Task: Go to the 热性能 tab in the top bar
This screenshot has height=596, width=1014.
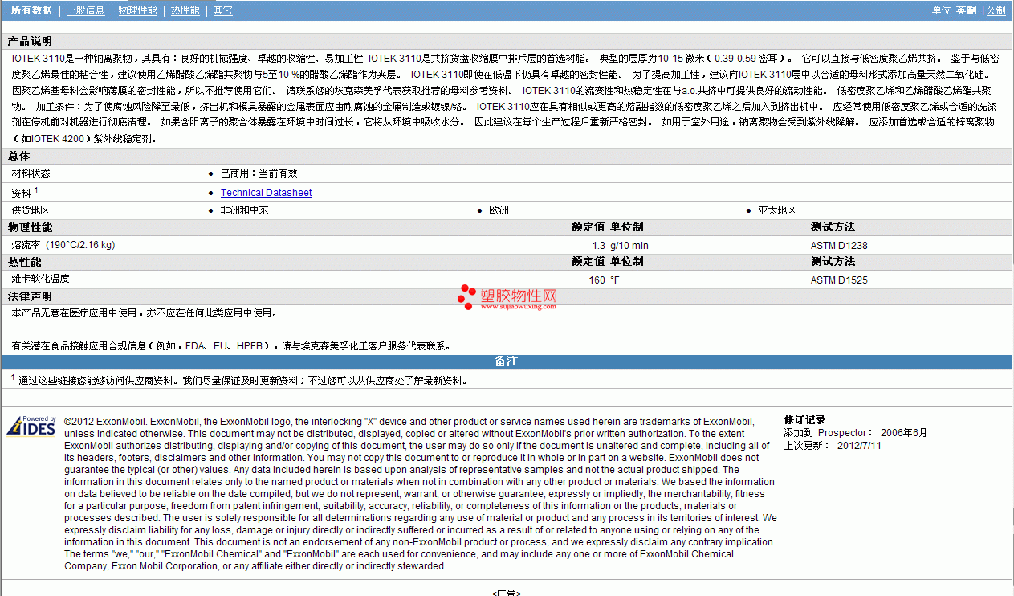Action: (185, 10)
